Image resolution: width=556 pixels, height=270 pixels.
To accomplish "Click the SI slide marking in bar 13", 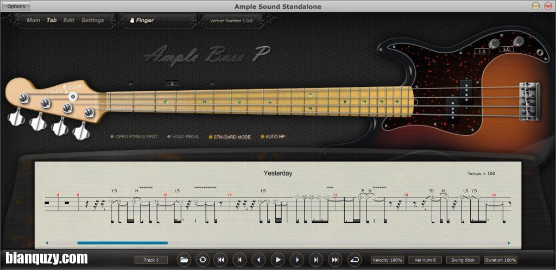I will click(432, 191).
